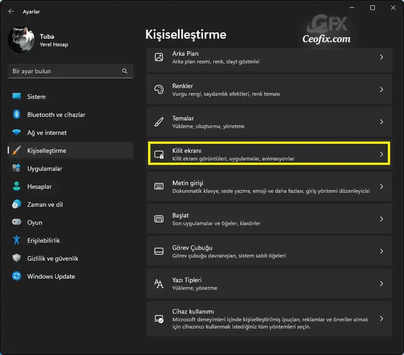Expand the Yazı Tipleri chevron

tap(381, 284)
